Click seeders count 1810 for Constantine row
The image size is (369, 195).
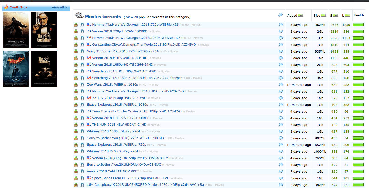[334, 45]
